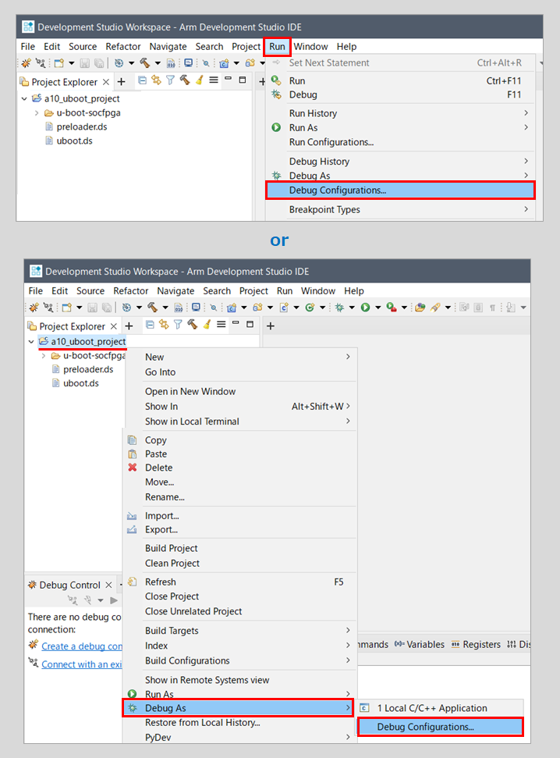Screen dimensions: 560x758
Task: Open Variables view tab
Action: 420,645
